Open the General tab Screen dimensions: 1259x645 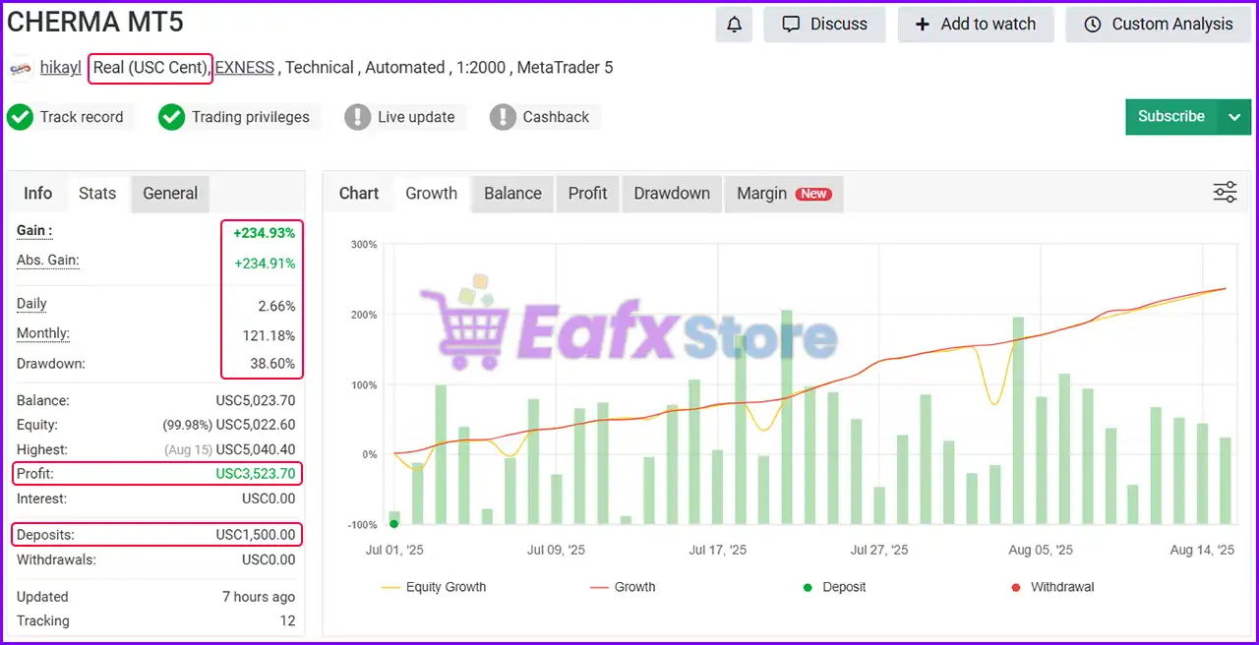pyautogui.click(x=170, y=194)
